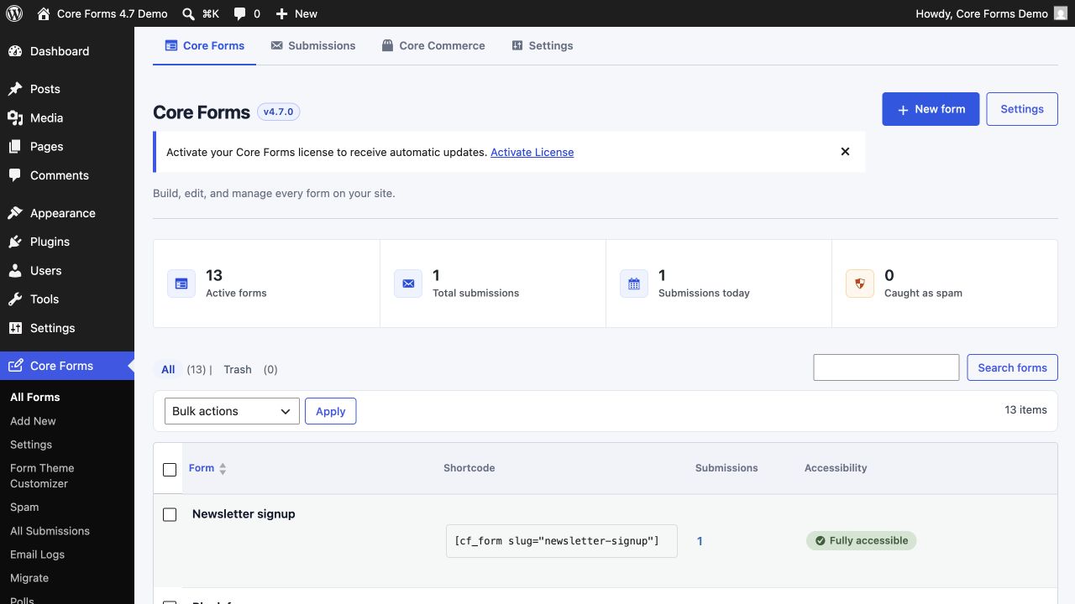Screen dimensions: 1075x604
Task: Switch to the Settings tab
Action: [x=543, y=46]
